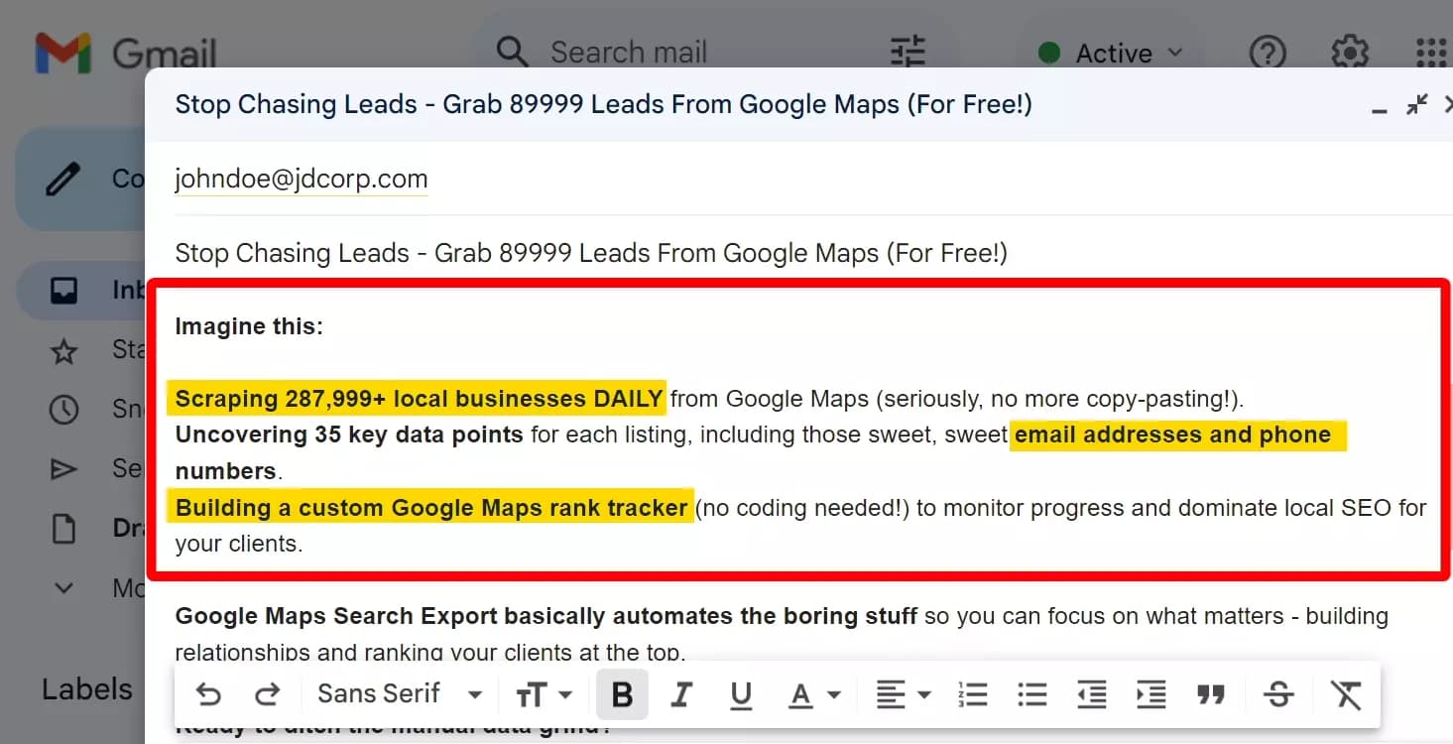This screenshot has height=744, width=1453.
Task: Open the Active status dropdown
Action: coord(1111,53)
